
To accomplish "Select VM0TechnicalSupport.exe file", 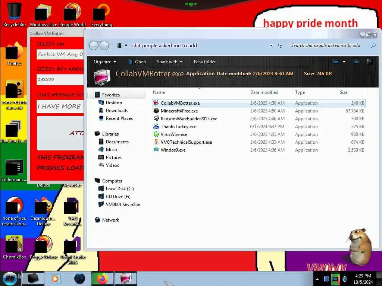I will [259, 142].
